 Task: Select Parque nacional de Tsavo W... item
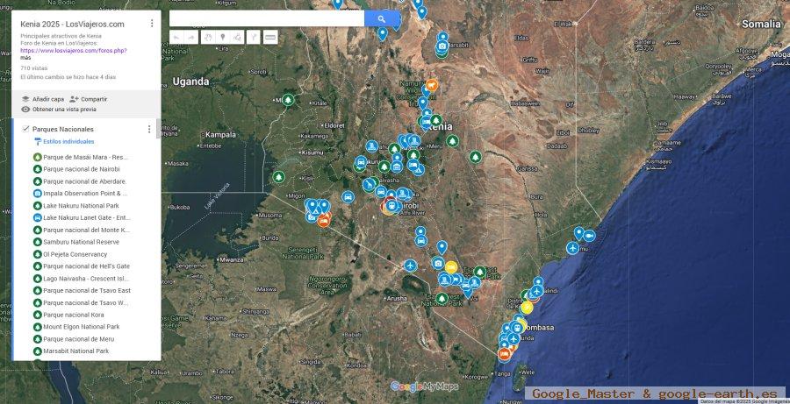pos(81,303)
